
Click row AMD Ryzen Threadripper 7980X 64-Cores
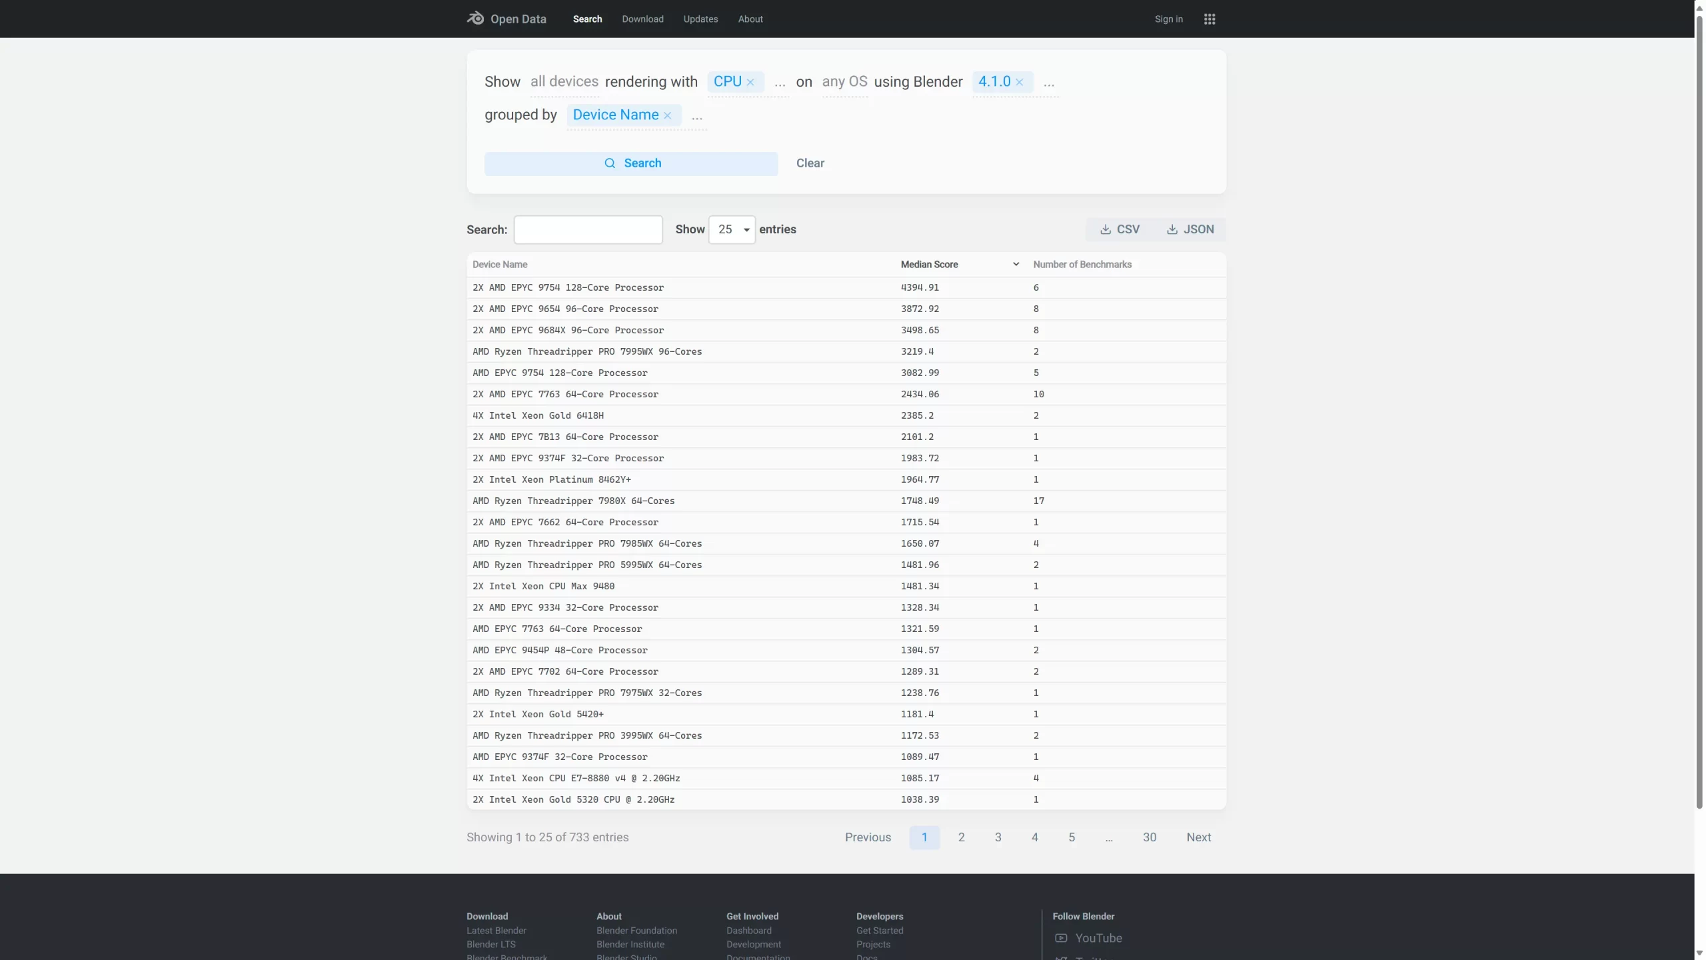click(846, 501)
